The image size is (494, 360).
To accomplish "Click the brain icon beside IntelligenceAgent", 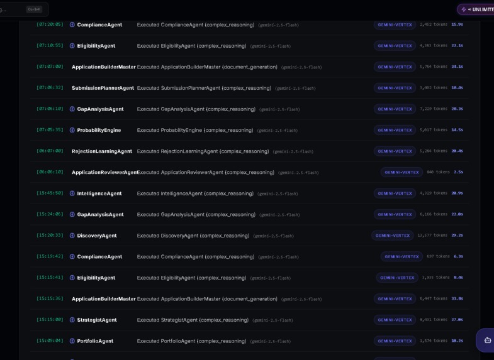I will pyautogui.click(x=72, y=194).
